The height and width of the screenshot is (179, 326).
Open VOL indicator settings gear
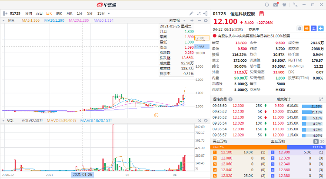[x=206, y=121]
